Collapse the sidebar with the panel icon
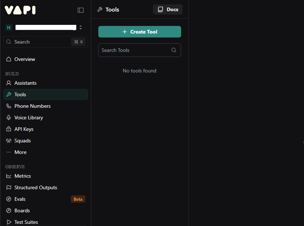 pyautogui.click(x=81, y=10)
